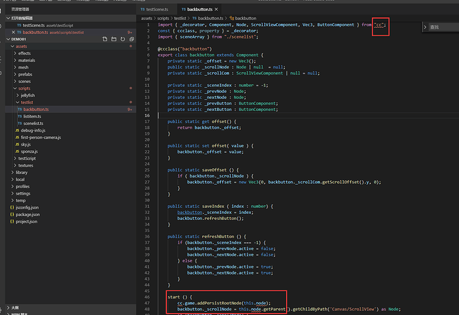Image resolution: width=459 pixels, height=315 pixels.
Task: Collapse the scripts folder
Action: [x=25, y=88]
